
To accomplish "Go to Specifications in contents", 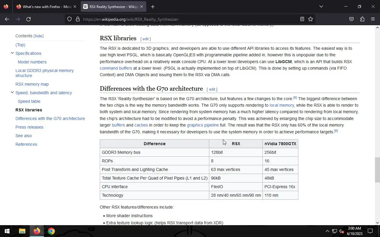I will (28, 53).
